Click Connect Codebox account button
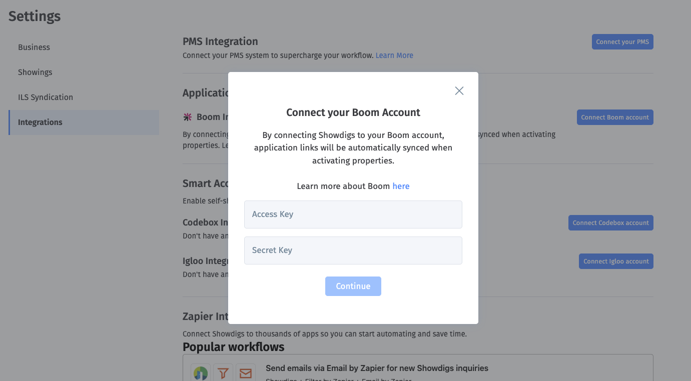This screenshot has width=691, height=381. (x=610, y=223)
